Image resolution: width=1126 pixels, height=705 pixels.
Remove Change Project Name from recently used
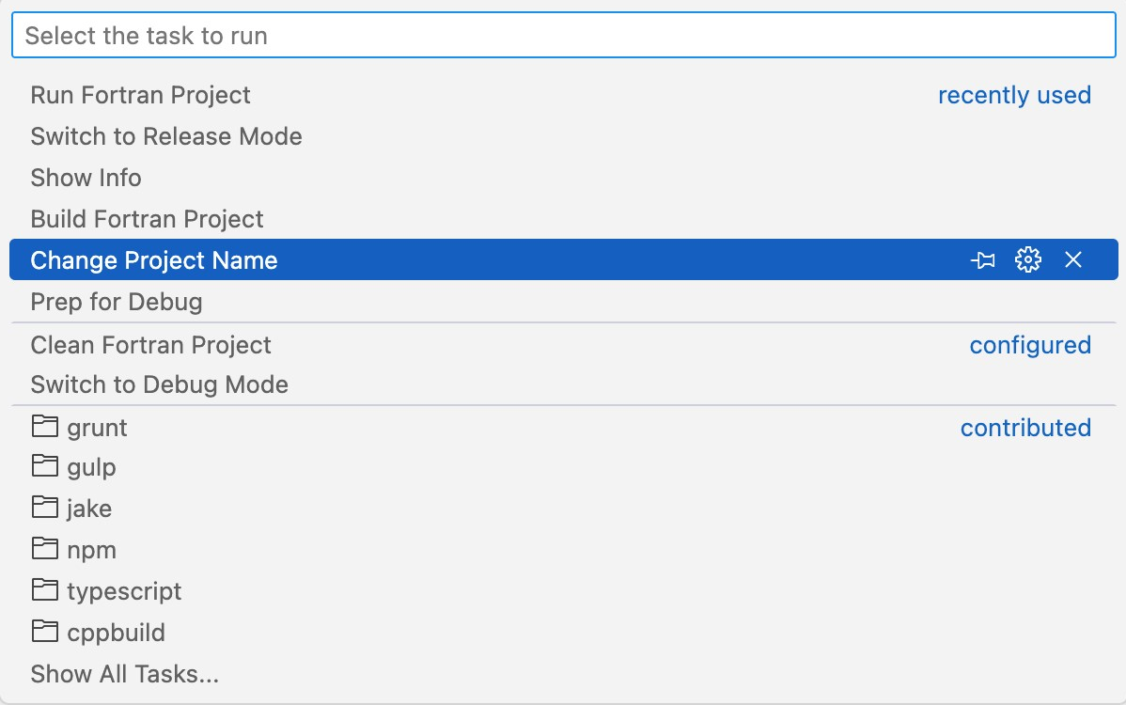(1073, 260)
